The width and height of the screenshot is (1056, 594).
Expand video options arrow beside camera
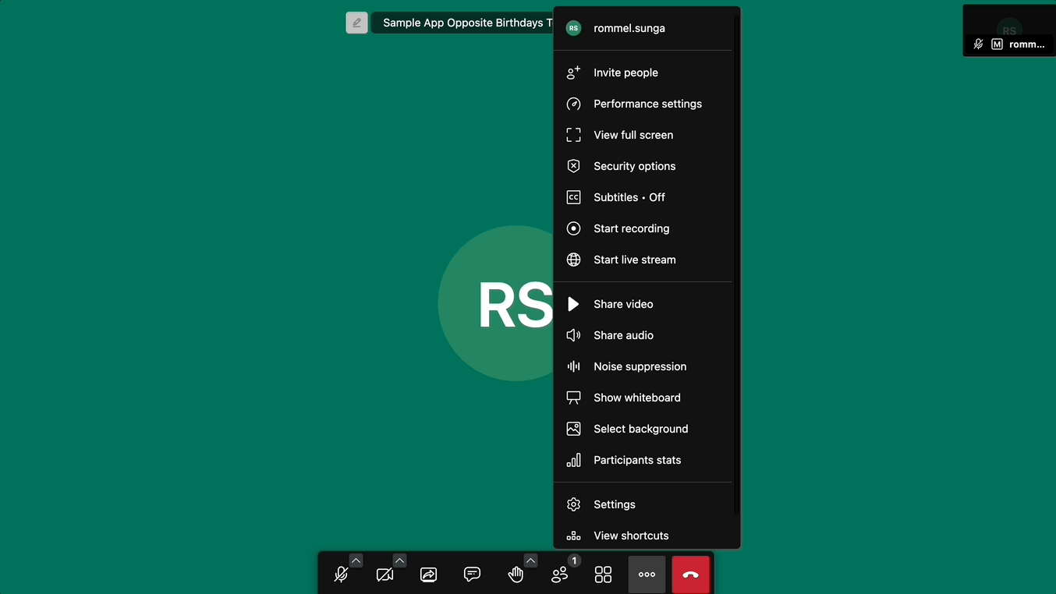[x=399, y=560]
